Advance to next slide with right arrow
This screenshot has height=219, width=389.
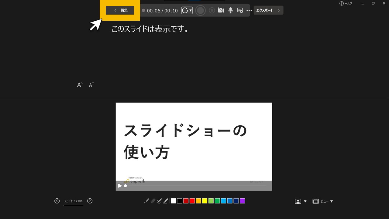90,201
